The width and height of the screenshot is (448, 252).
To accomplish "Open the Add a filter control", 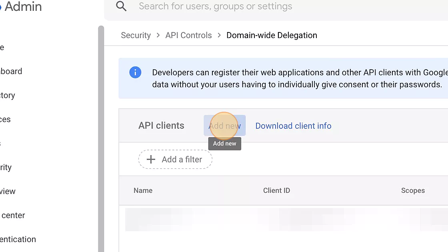I will coord(175,159).
